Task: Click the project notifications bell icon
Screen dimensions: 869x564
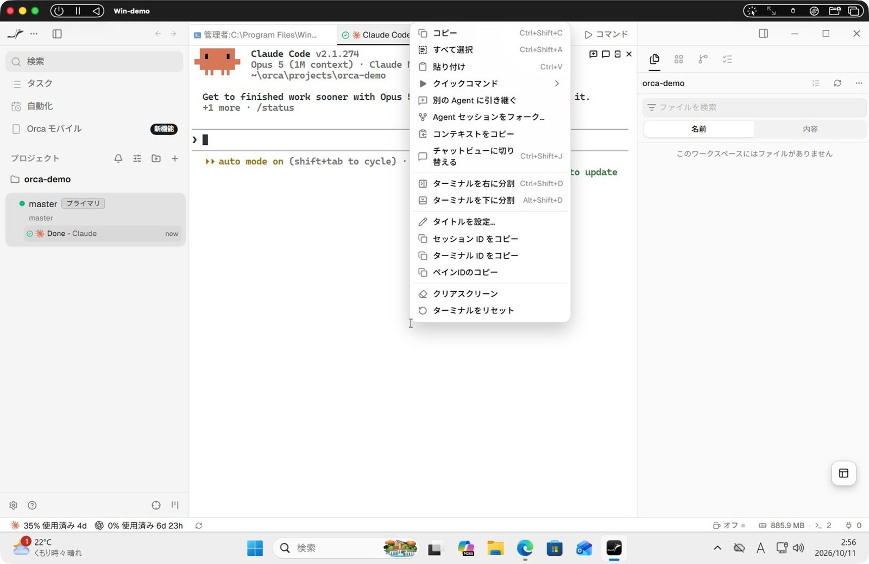Action: 118,158
